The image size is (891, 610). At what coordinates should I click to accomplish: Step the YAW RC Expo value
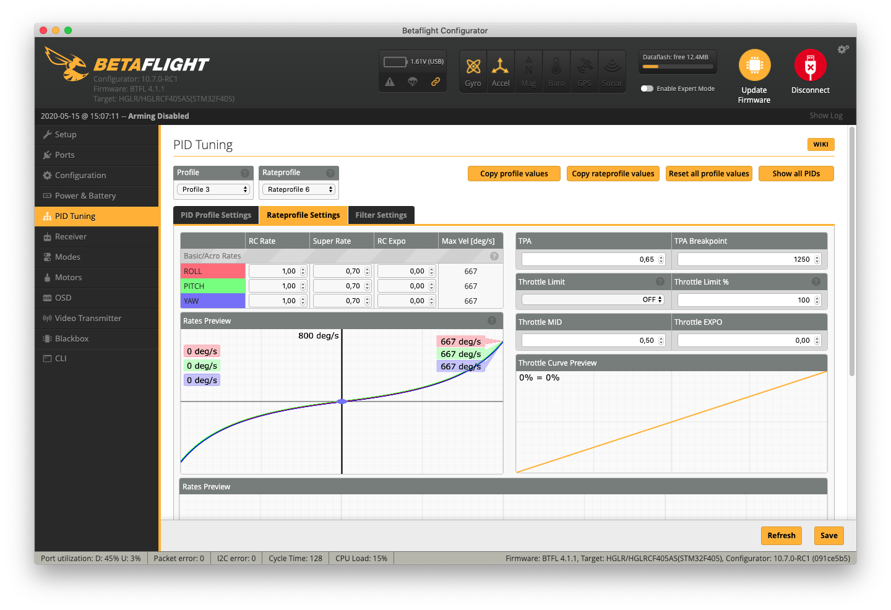tap(431, 301)
